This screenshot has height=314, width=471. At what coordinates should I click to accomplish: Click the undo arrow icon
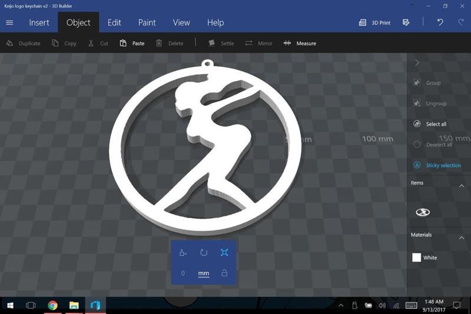440,22
